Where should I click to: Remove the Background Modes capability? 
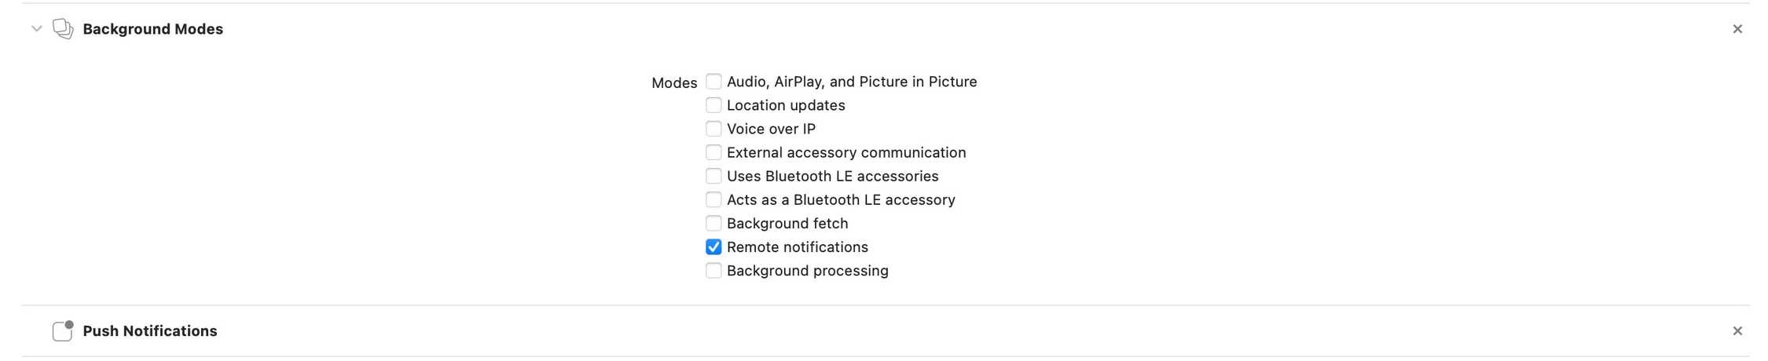click(x=1737, y=29)
